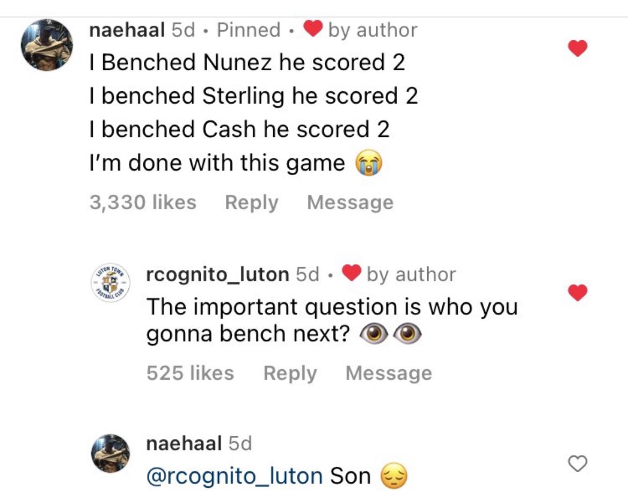Viewport: 628px width, 491px height.
Task: Tap @rcognito_luton mention in the reply
Action: click(235, 476)
